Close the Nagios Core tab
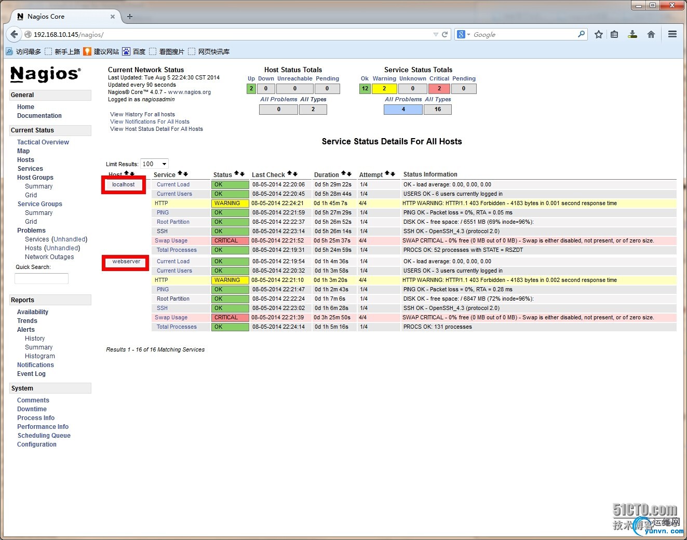 click(x=113, y=17)
